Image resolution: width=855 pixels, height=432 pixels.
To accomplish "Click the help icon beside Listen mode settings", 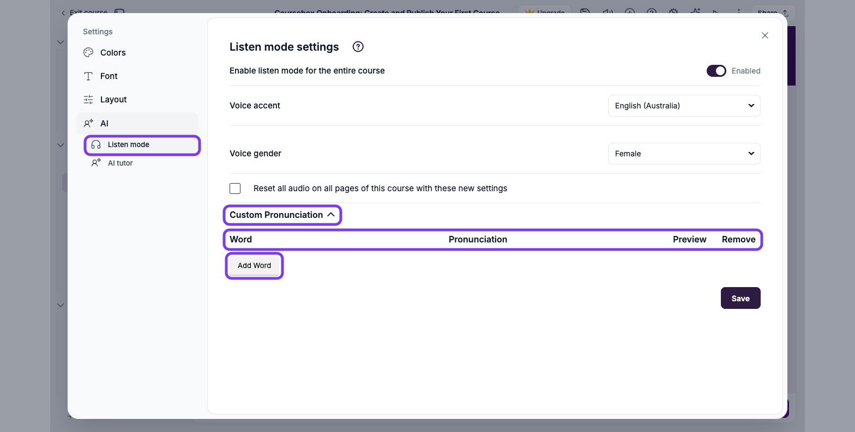I will pos(358,47).
